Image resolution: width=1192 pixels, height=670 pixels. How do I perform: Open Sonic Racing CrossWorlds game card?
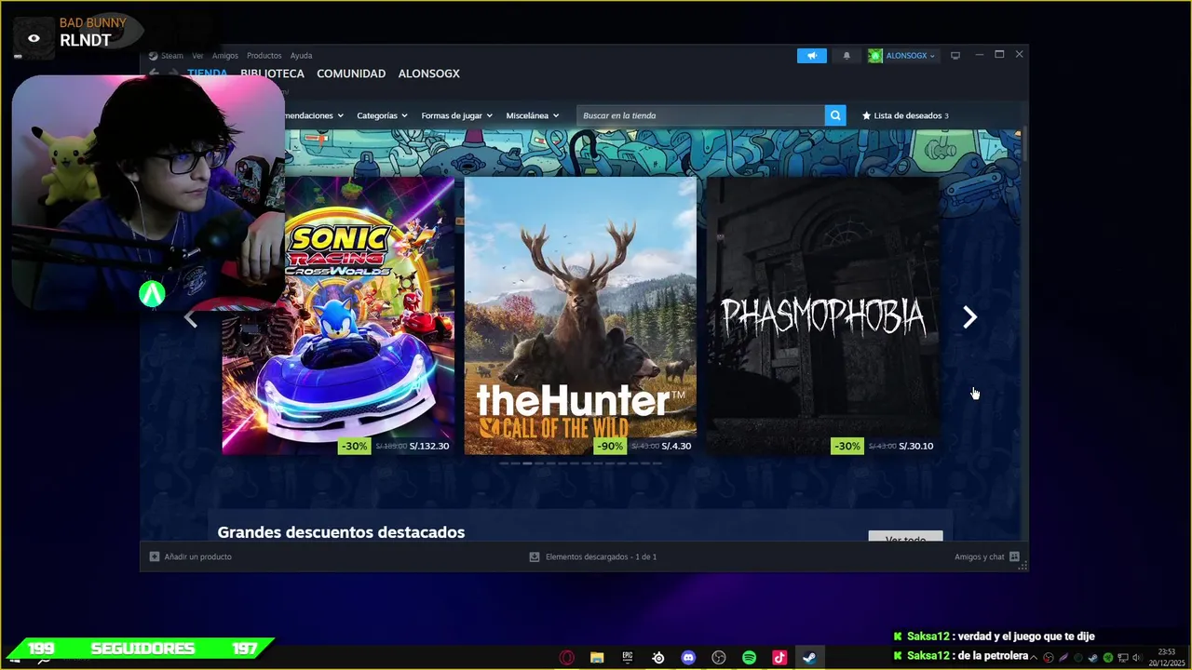coord(339,315)
